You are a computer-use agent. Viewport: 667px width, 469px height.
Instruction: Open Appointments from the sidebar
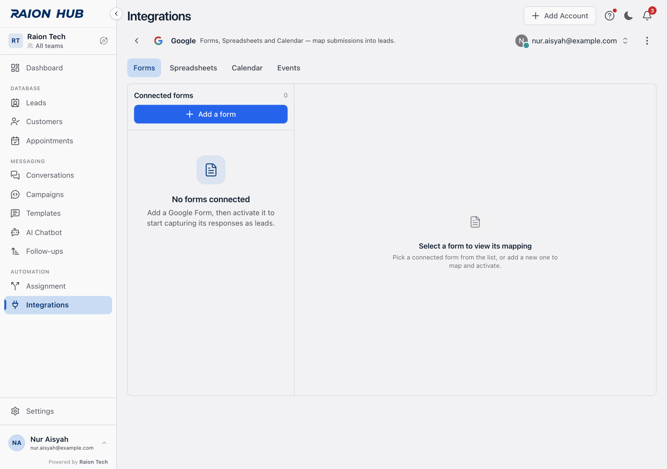(x=58, y=141)
